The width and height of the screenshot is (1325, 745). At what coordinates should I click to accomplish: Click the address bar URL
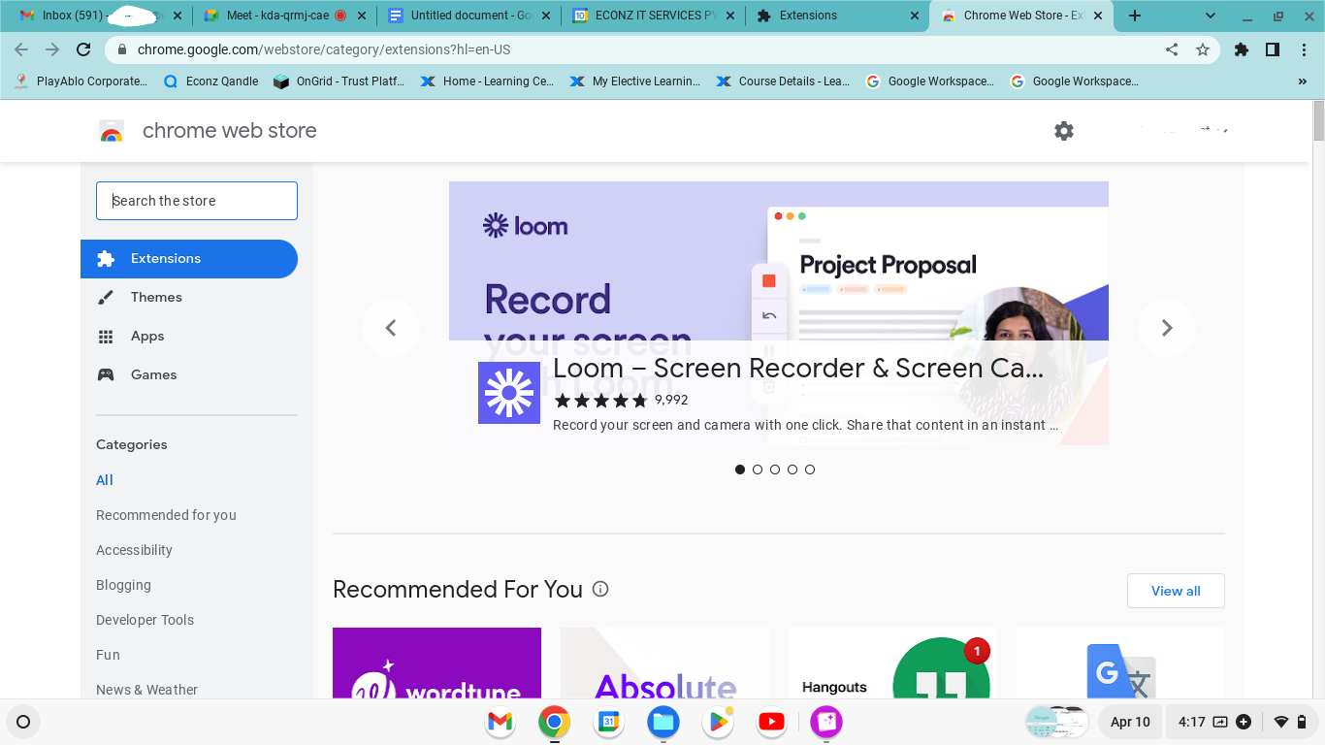(324, 49)
